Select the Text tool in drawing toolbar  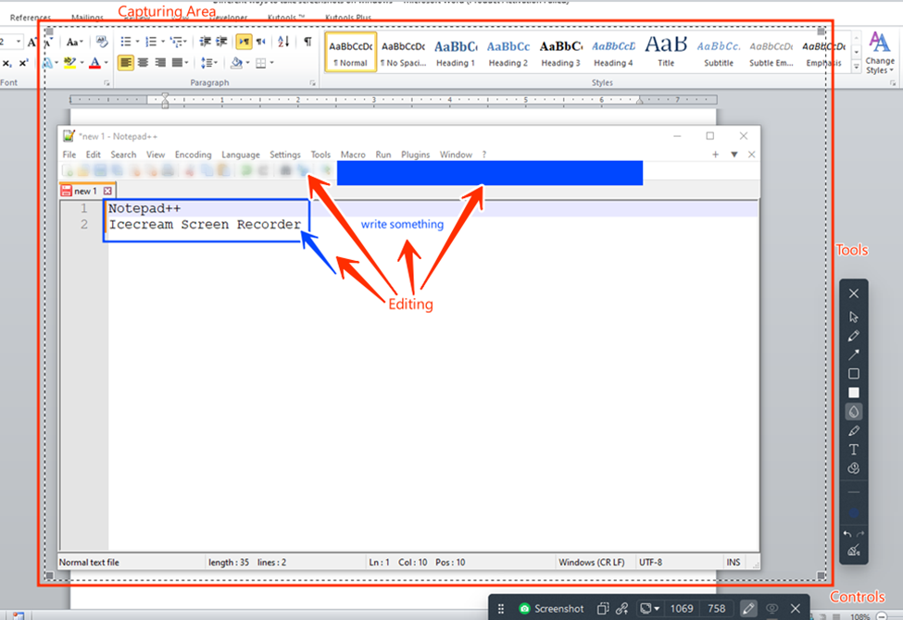854,450
